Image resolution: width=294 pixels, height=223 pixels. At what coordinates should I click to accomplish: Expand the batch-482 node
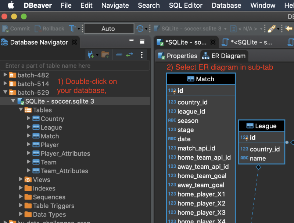point(5,75)
